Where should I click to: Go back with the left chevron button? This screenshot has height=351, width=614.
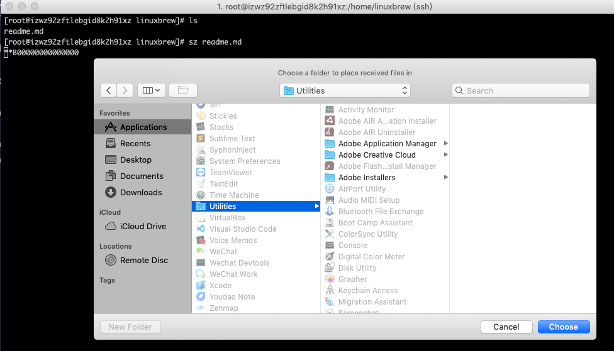pos(108,90)
